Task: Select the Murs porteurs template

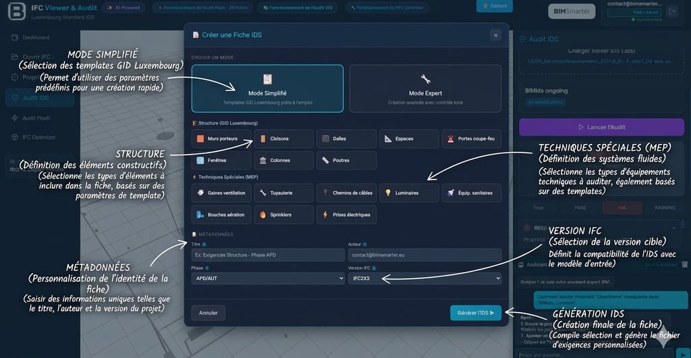Action: 221,138
